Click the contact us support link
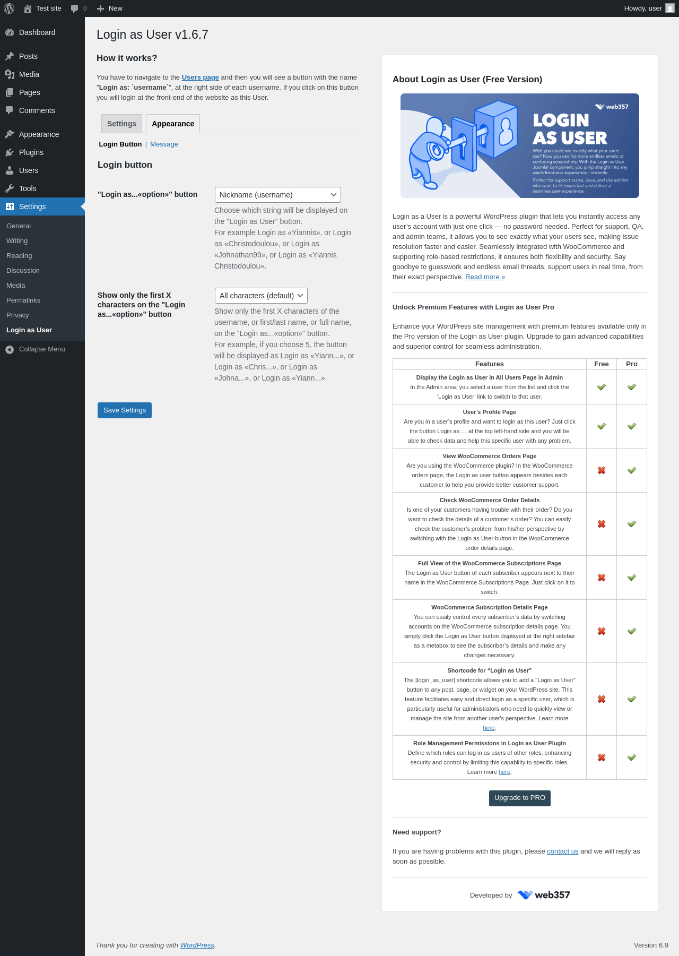The width and height of the screenshot is (679, 956). click(563, 851)
